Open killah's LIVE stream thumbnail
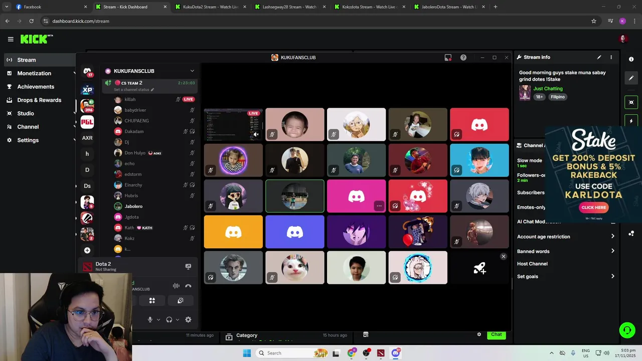The image size is (642, 361). pos(233,124)
